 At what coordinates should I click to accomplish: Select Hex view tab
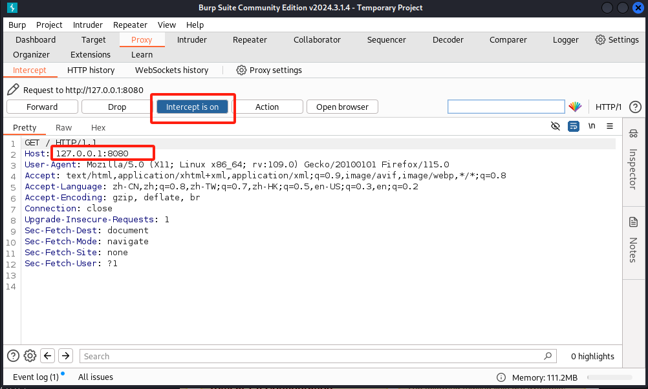pos(98,127)
